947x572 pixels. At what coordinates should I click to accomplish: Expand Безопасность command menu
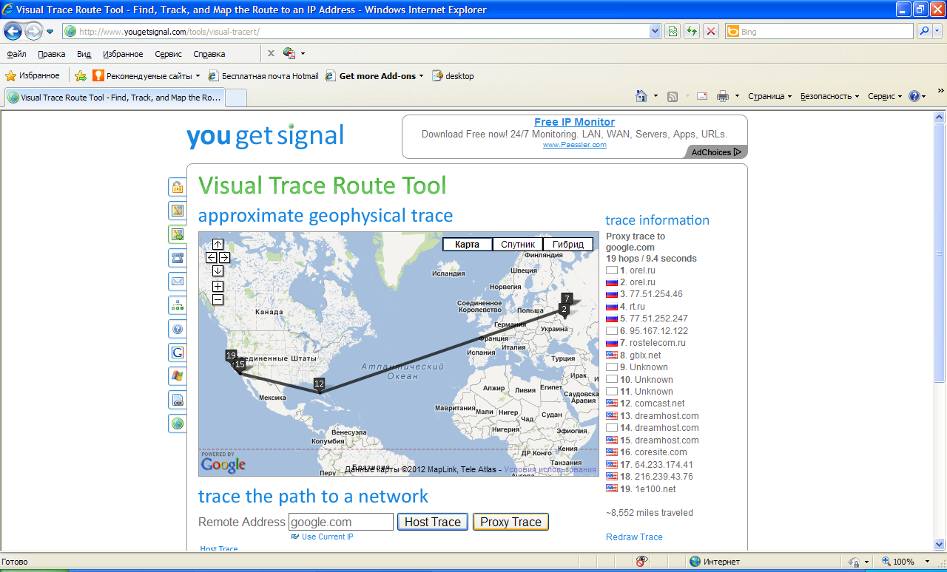(830, 96)
